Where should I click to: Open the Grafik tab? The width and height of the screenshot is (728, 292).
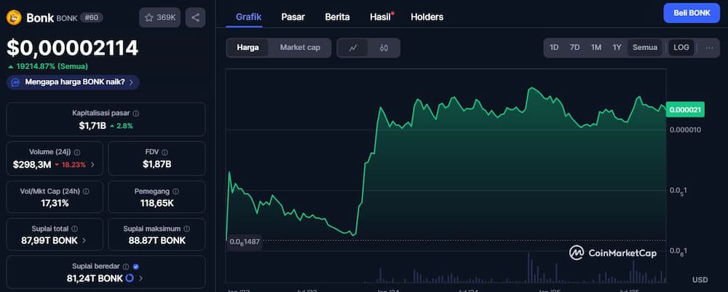point(248,17)
